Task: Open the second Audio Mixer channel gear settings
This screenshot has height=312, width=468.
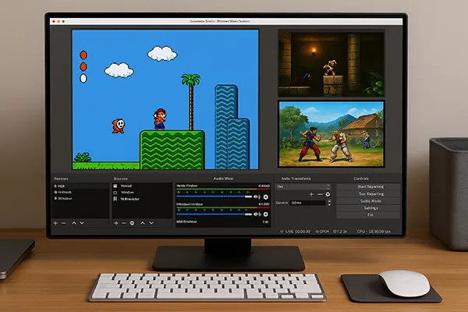Action: [266, 214]
